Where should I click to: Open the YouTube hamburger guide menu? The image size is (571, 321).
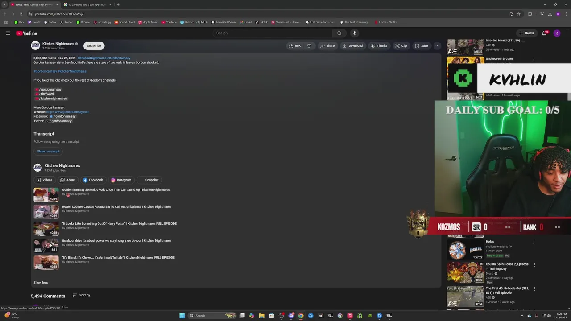tap(8, 33)
